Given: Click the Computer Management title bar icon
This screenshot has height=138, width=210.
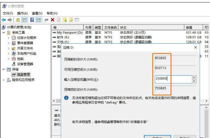Looking at the screenshot, I should click(x=5, y=6).
